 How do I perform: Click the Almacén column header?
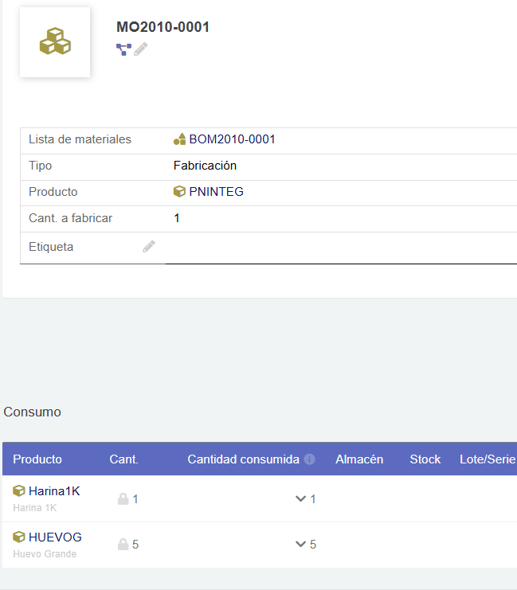click(359, 459)
